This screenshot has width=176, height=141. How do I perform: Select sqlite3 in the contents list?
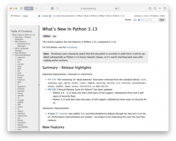tap(20, 111)
